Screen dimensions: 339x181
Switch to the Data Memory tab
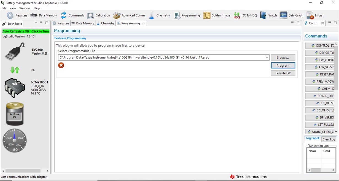tap(83, 23)
